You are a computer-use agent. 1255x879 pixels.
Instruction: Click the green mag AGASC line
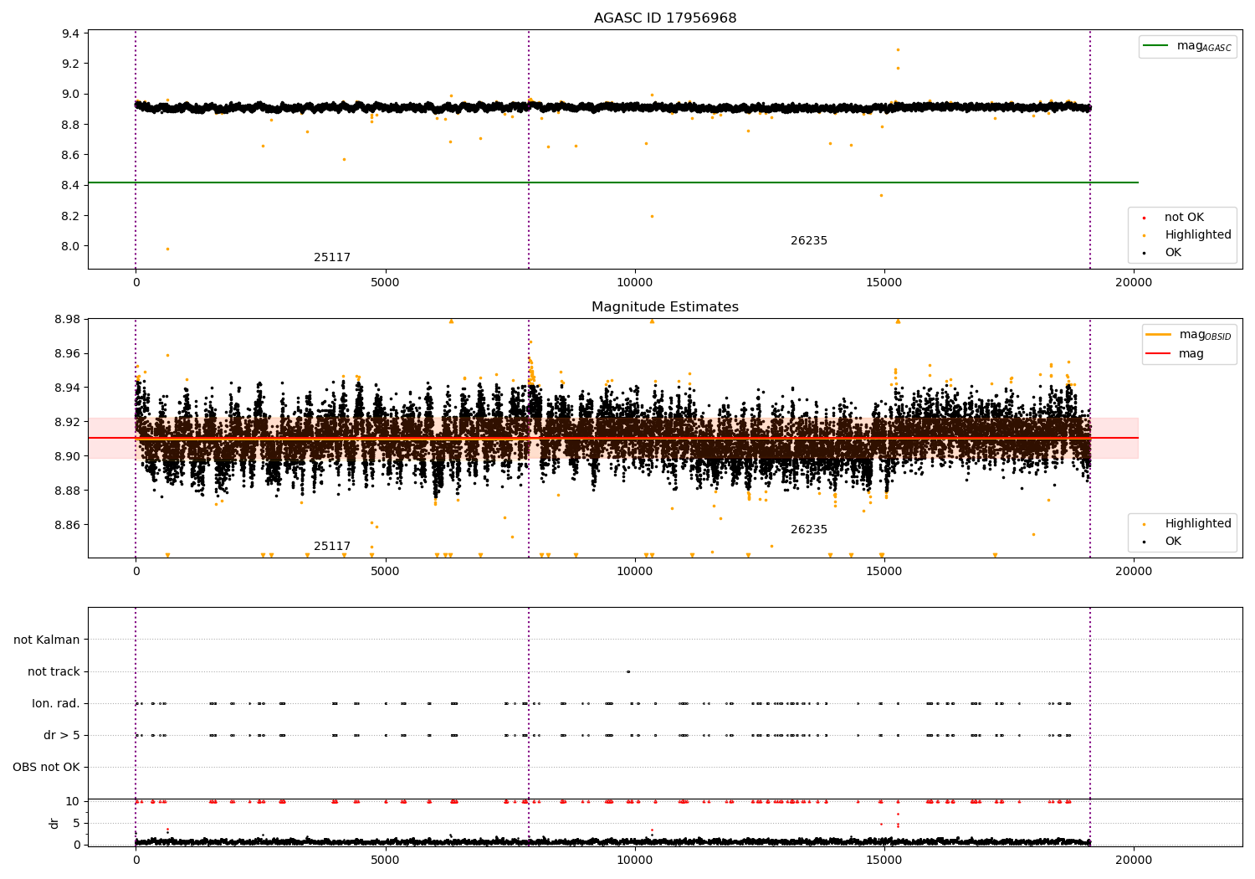click(613, 182)
